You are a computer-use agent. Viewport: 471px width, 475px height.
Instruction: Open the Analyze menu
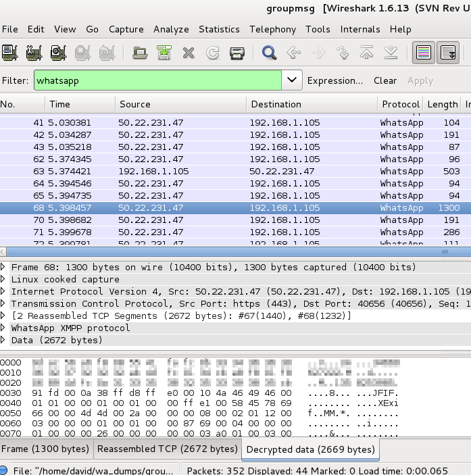171,29
